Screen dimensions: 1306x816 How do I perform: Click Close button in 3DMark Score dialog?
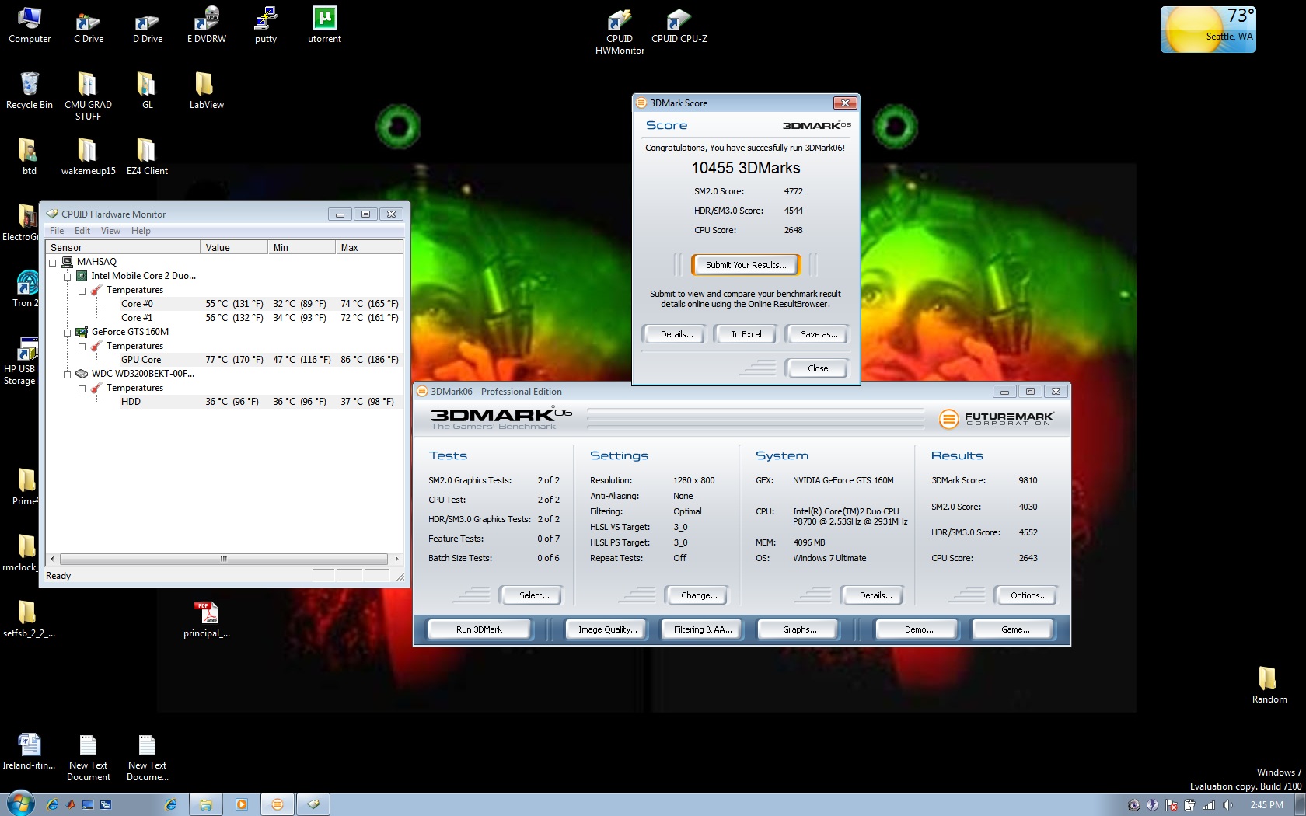coord(817,368)
